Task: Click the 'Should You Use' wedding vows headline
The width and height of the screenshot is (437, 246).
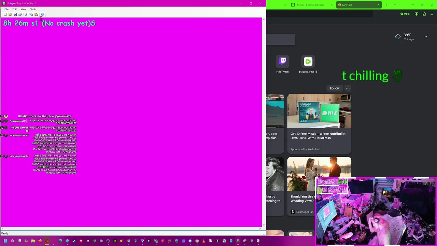Action: [302, 199]
